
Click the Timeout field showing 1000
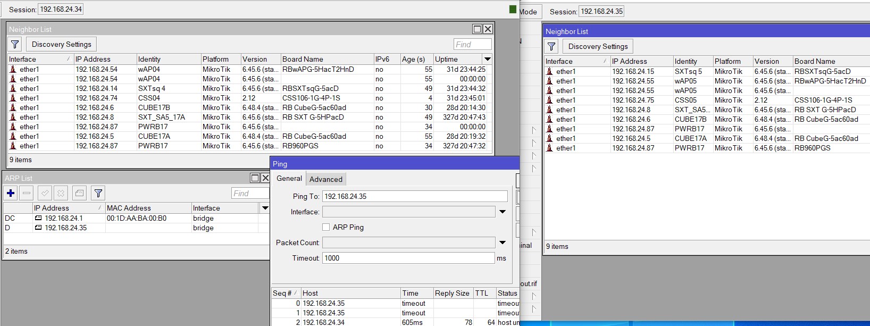[x=408, y=258]
